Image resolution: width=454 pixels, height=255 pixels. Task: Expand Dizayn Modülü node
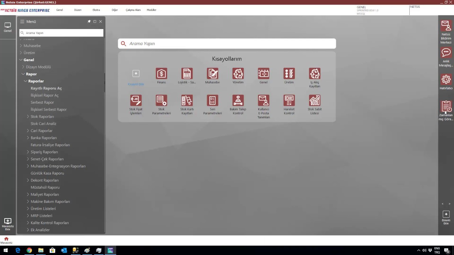coord(23,67)
